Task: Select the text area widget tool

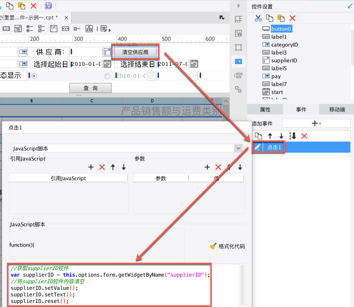Action: coord(18,29)
